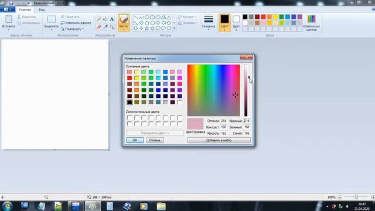Screen dimensions: 375x211
Task: Open the Контур outline dropdown
Action: point(187,17)
